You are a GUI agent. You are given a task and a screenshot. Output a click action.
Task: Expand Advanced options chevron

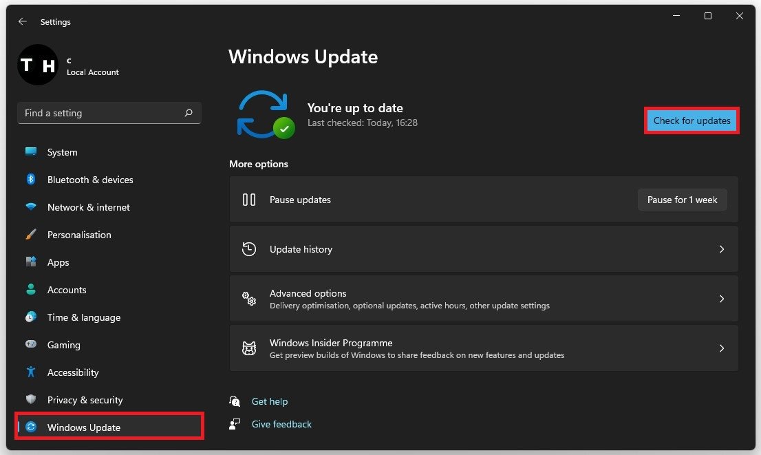(722, 299)
